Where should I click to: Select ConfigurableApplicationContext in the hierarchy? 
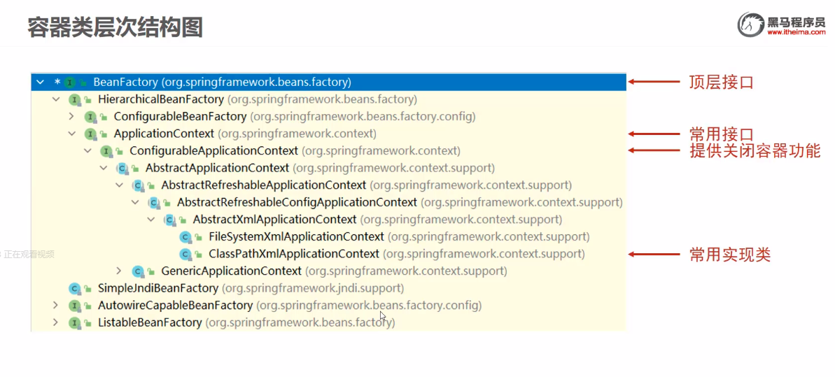213,151
